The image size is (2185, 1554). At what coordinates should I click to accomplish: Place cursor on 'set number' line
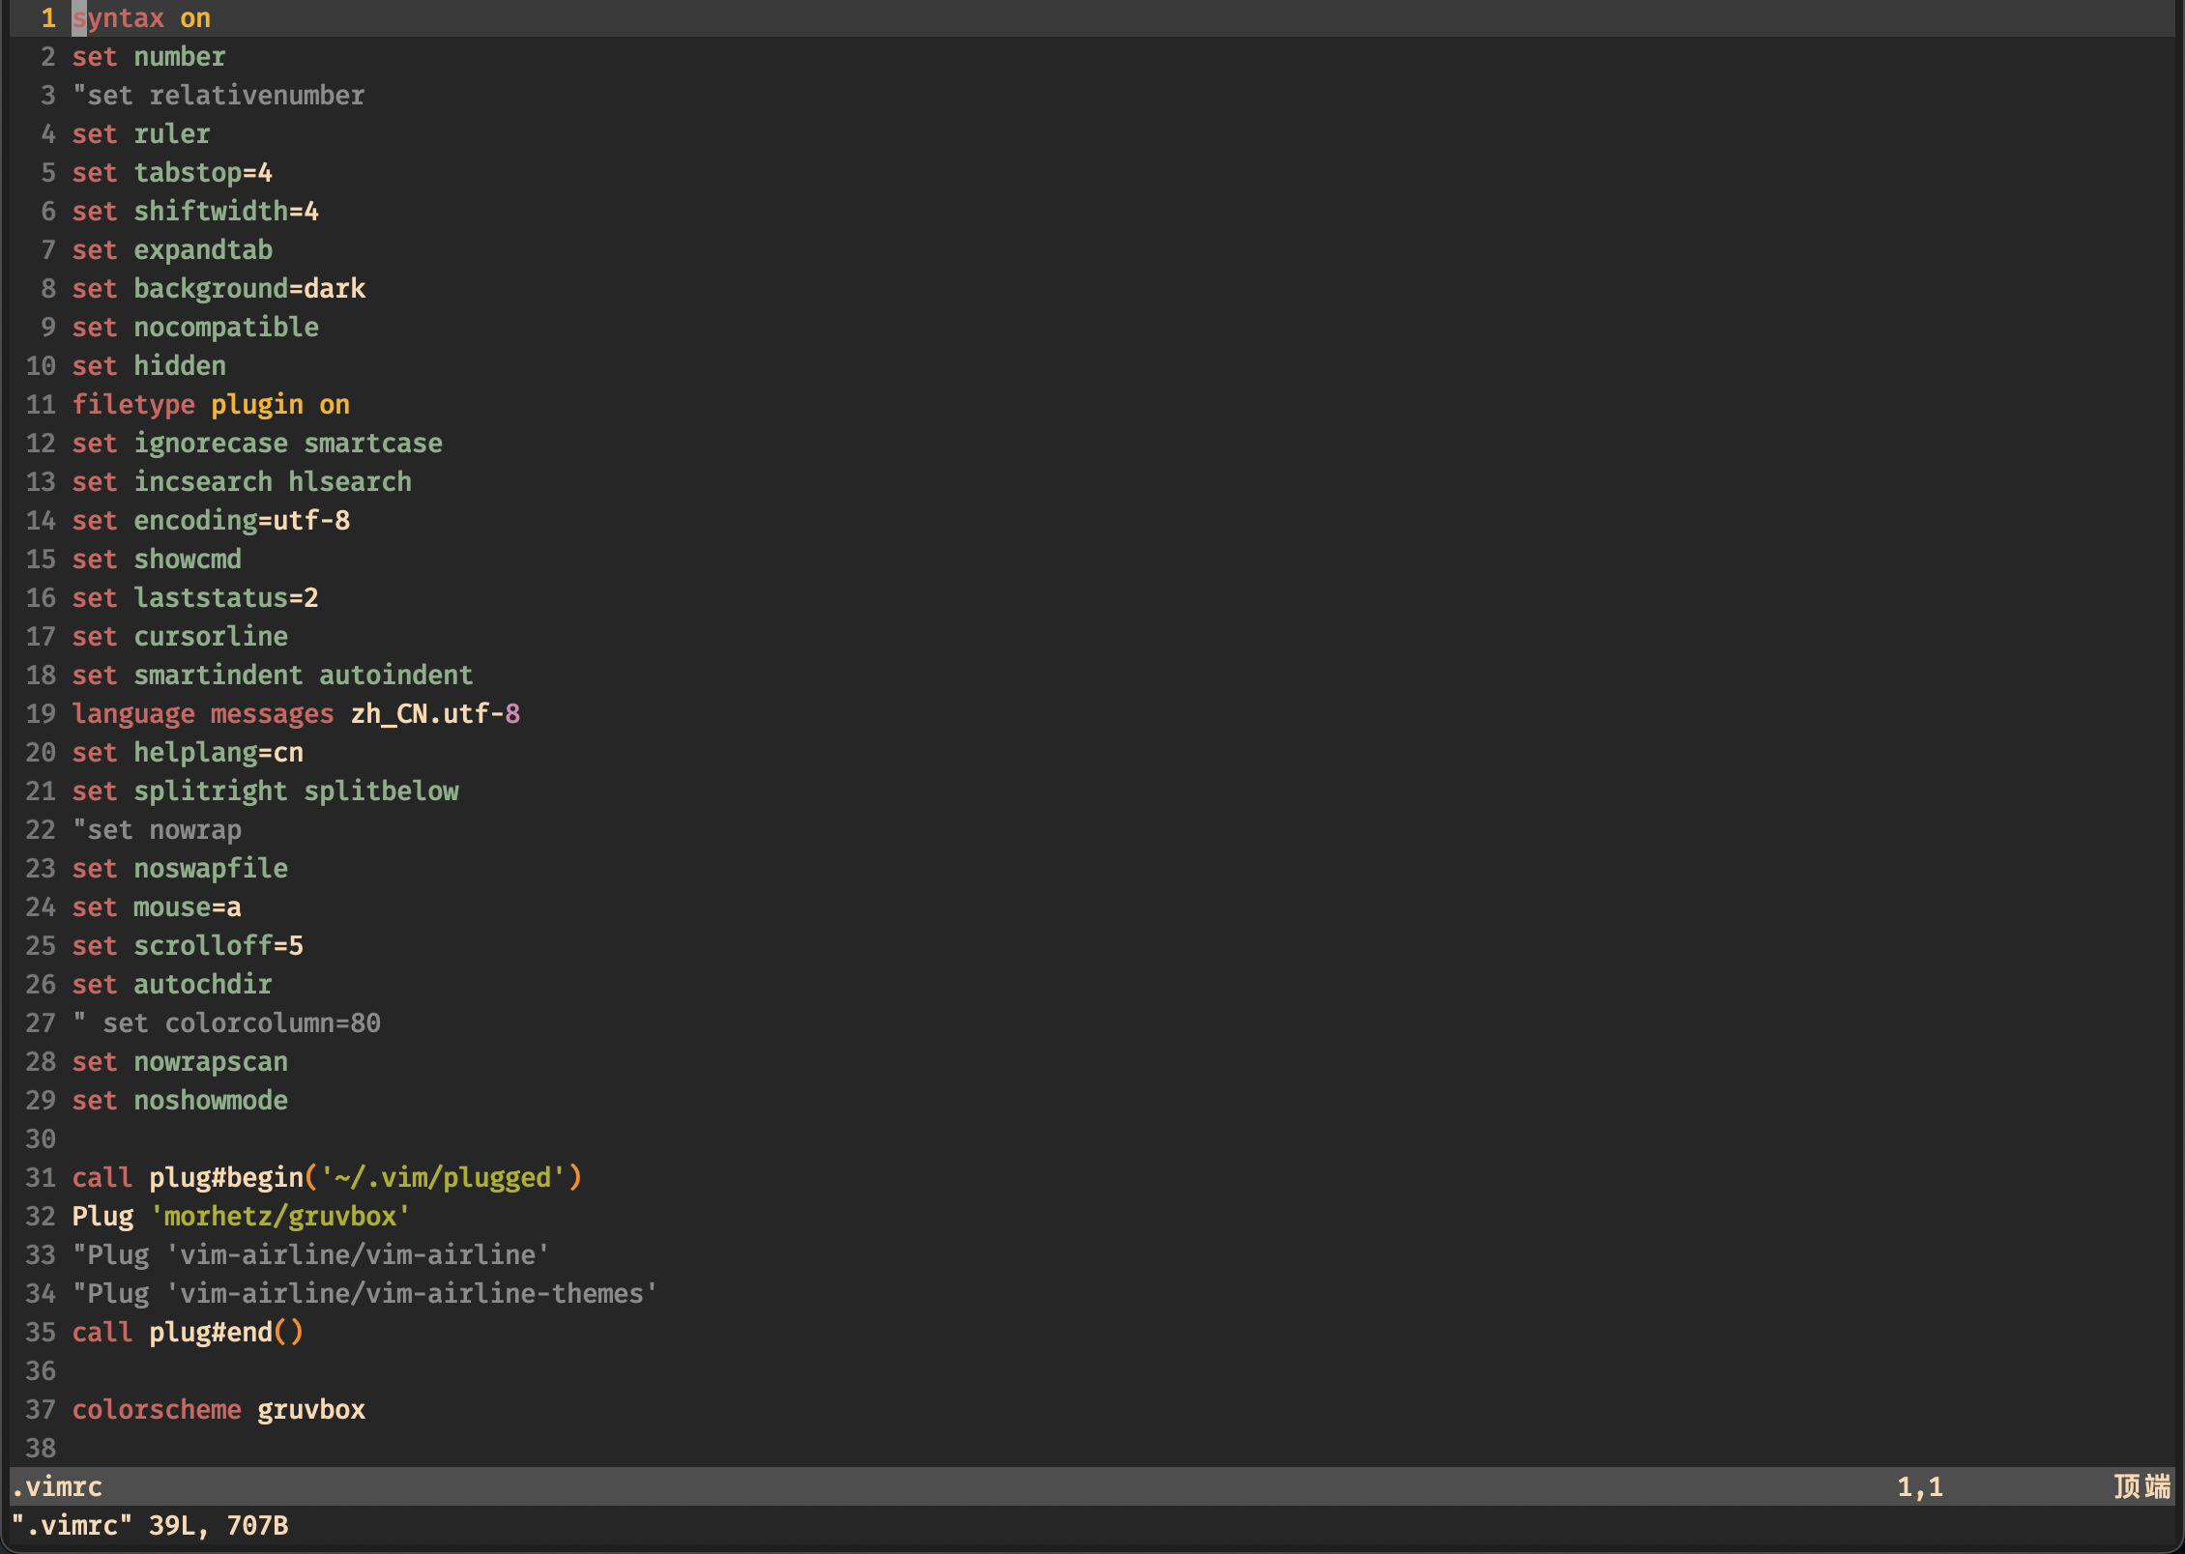pos(149,57)
